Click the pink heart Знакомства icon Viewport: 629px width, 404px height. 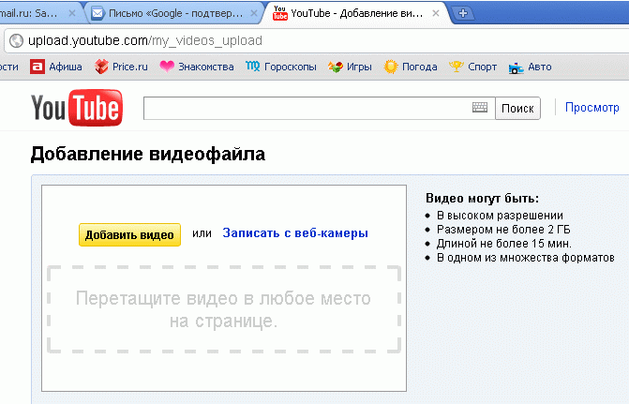(167, 67)
